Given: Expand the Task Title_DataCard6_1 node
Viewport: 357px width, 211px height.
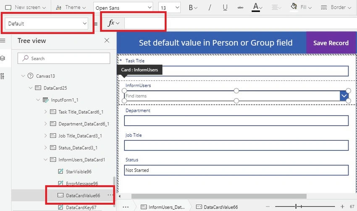Looking at the screenshot, I should (45, 112).
